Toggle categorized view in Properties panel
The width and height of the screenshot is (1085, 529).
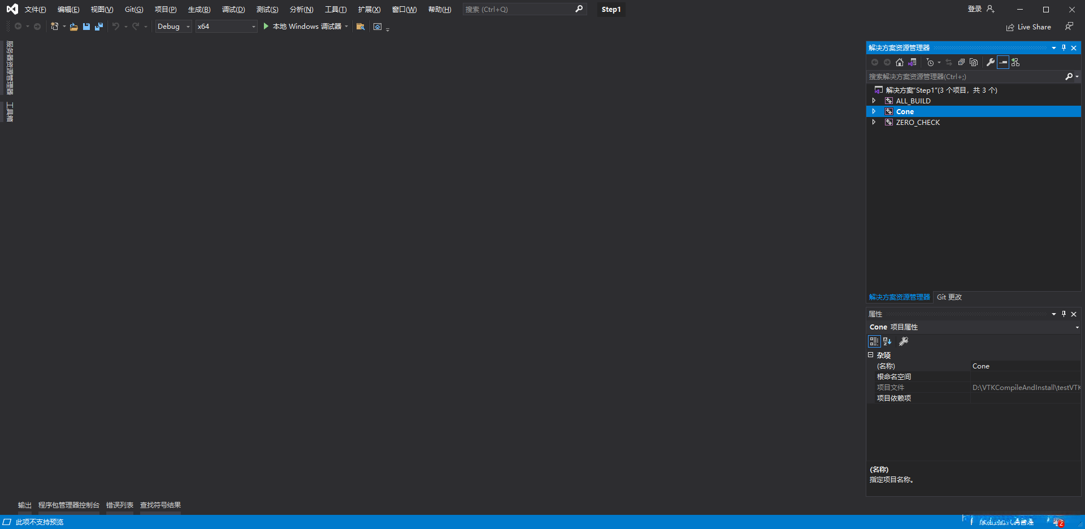pos(874,341)
